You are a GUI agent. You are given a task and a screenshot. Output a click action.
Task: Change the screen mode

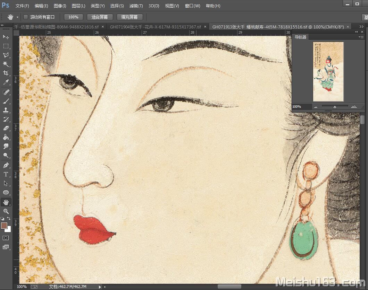[6, 247]
